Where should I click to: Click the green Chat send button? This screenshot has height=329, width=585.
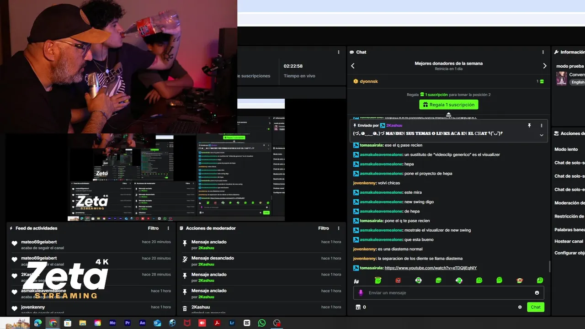[536, 307]
